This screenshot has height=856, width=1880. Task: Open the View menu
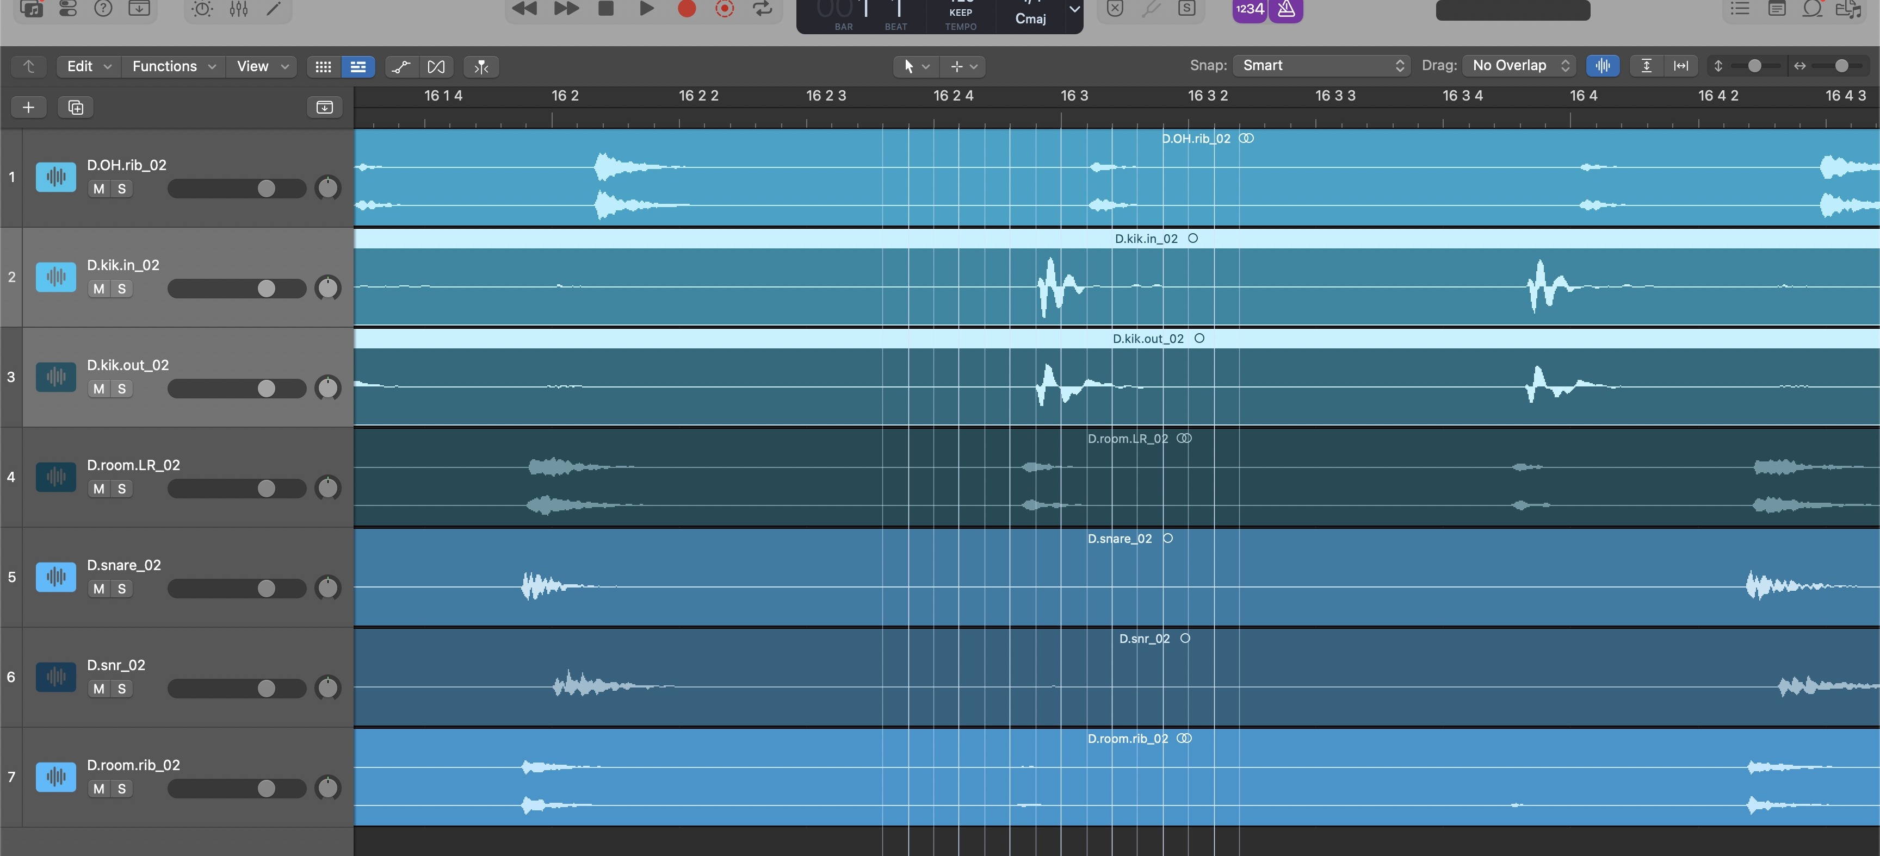262,66
